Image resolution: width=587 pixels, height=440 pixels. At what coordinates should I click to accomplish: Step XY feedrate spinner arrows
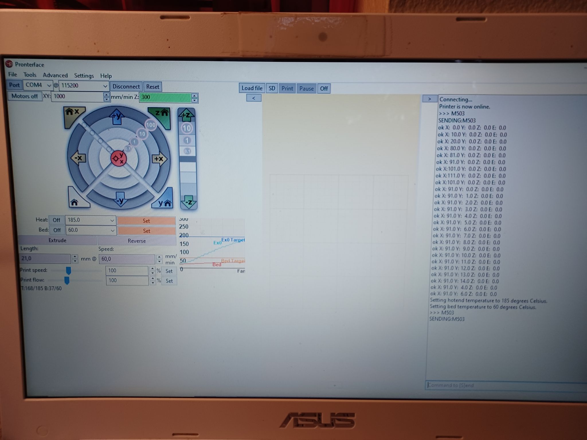click(107, 97)
